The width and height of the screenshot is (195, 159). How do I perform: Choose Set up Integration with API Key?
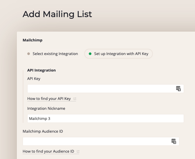[x=121, y=54]
